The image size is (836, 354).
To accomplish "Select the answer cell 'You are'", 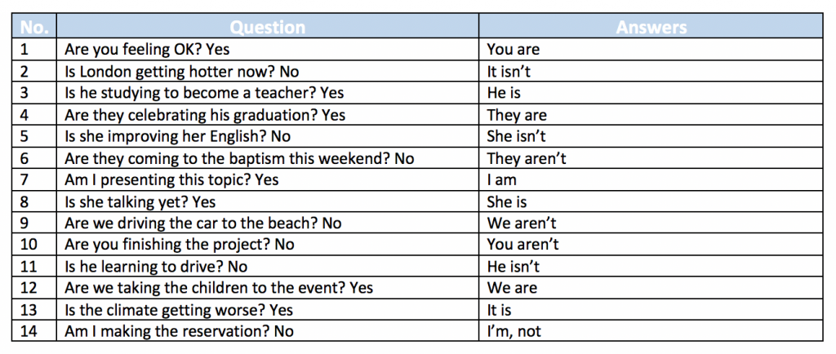I will point(651,50).
